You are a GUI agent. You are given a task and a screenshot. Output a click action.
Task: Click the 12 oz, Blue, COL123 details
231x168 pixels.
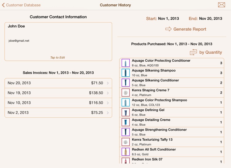pyautogui.click(x=146, y=105)
